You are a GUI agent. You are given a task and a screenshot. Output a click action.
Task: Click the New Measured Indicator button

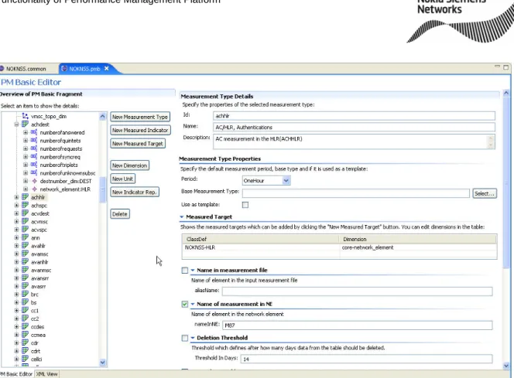(140, 130)
